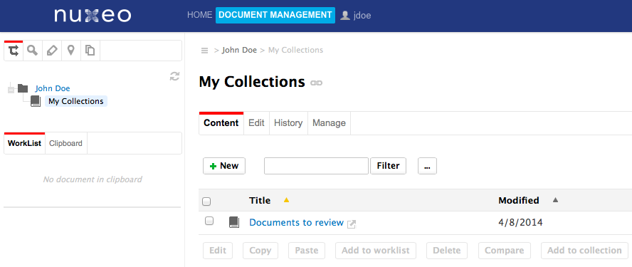Open the Documents to review link
The image size is (632, 267).
click(x=296, y=223)
